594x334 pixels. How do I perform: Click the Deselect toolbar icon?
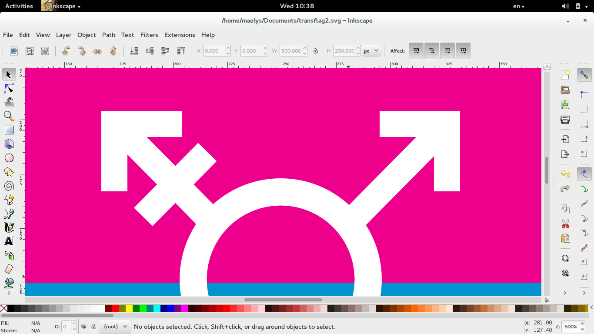pos(45,51)
